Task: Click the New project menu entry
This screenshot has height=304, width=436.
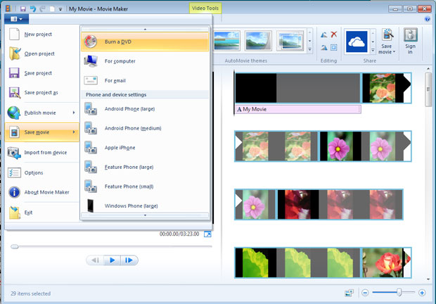Action: pyautogui.click(x=41, y=34)
